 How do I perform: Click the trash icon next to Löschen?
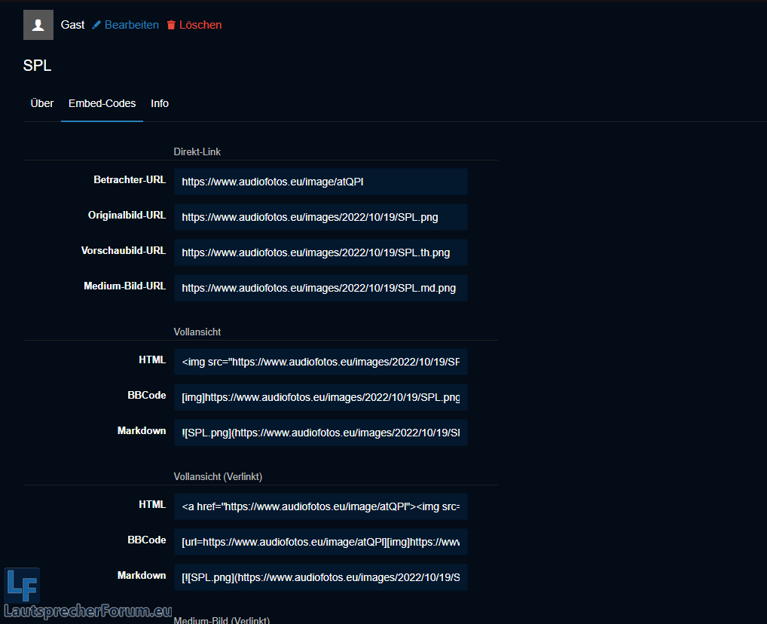click(x=171, y=25)
